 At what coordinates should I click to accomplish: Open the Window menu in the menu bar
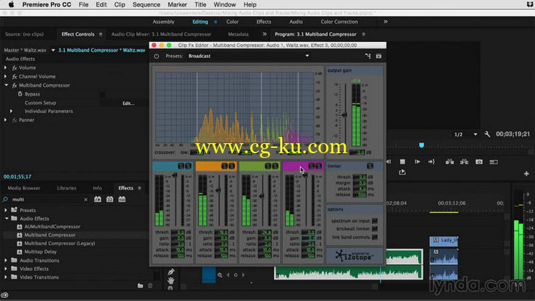click(225, 5)
